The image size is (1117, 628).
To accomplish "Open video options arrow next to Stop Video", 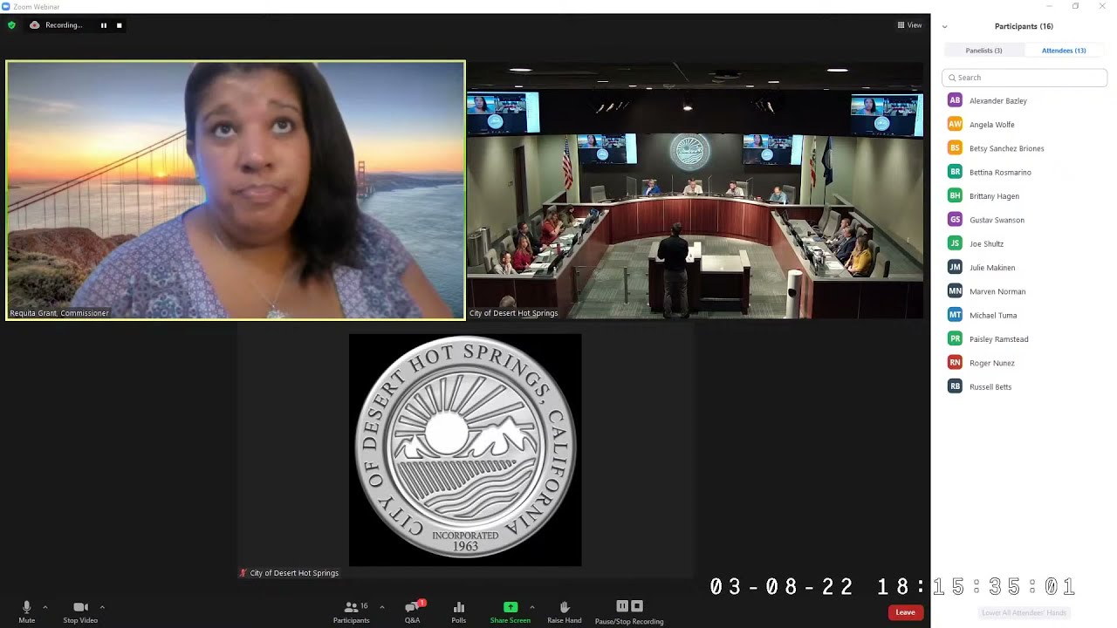I will tap(102, 607).
